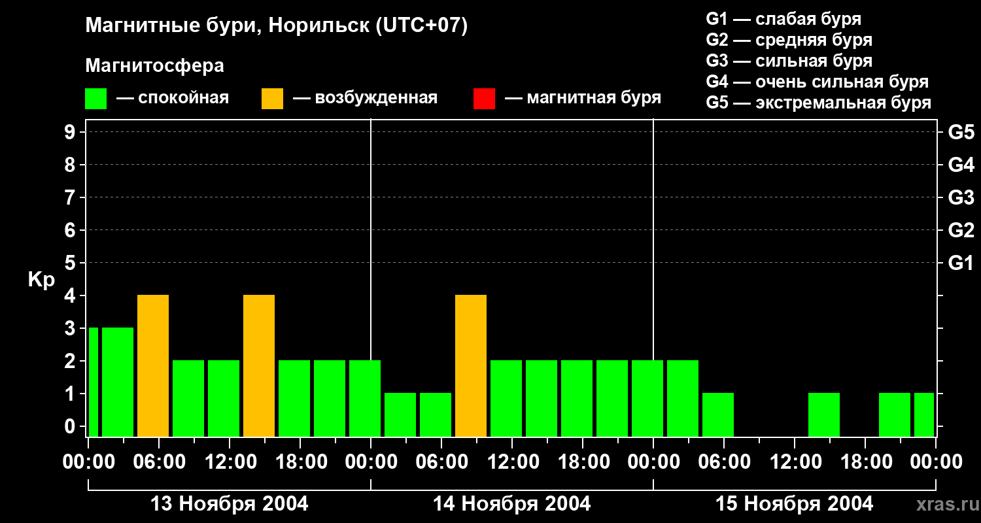Click the '18:00' time label under 15 Ноября

[866, 462]
